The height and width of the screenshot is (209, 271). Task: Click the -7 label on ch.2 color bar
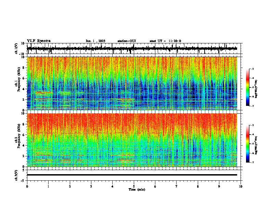(253, 163)
